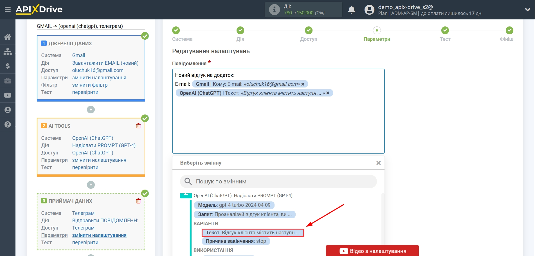Image resolution: width=535 pixels, height=256 pixels.
Task: Click Надіслати PROMPT (GPT-4) link
Action: point(104,145)
